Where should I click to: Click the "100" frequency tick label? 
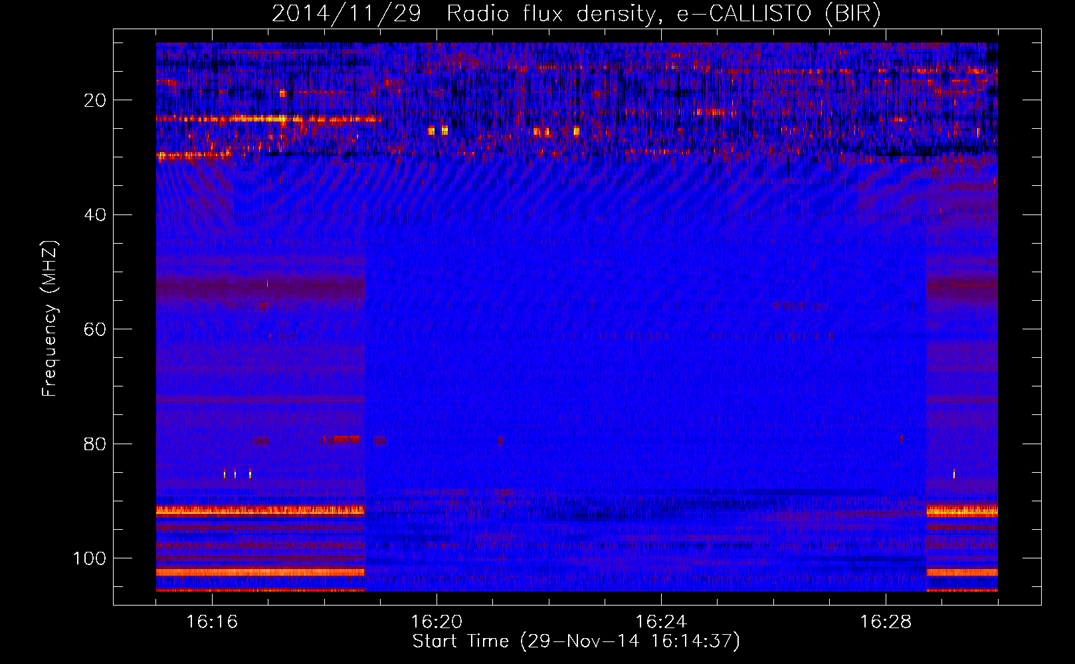[90, 558]
